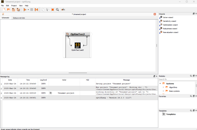Open the Project menu

[14, 6]
